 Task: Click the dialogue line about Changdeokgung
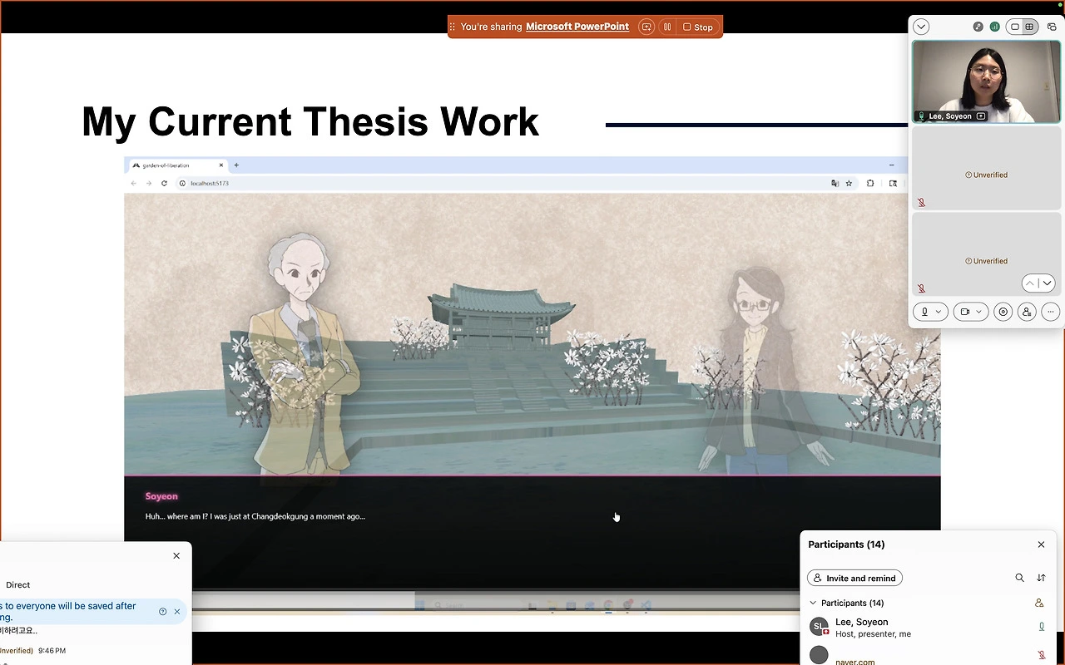point(255,516)
